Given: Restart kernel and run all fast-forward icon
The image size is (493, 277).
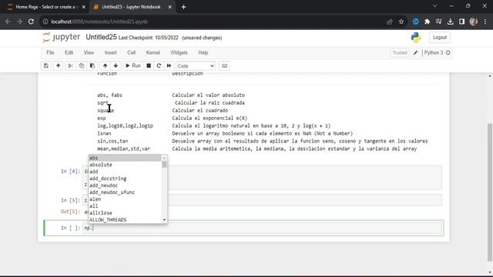Looking at the screenshot, I should [x=169, y=65].
